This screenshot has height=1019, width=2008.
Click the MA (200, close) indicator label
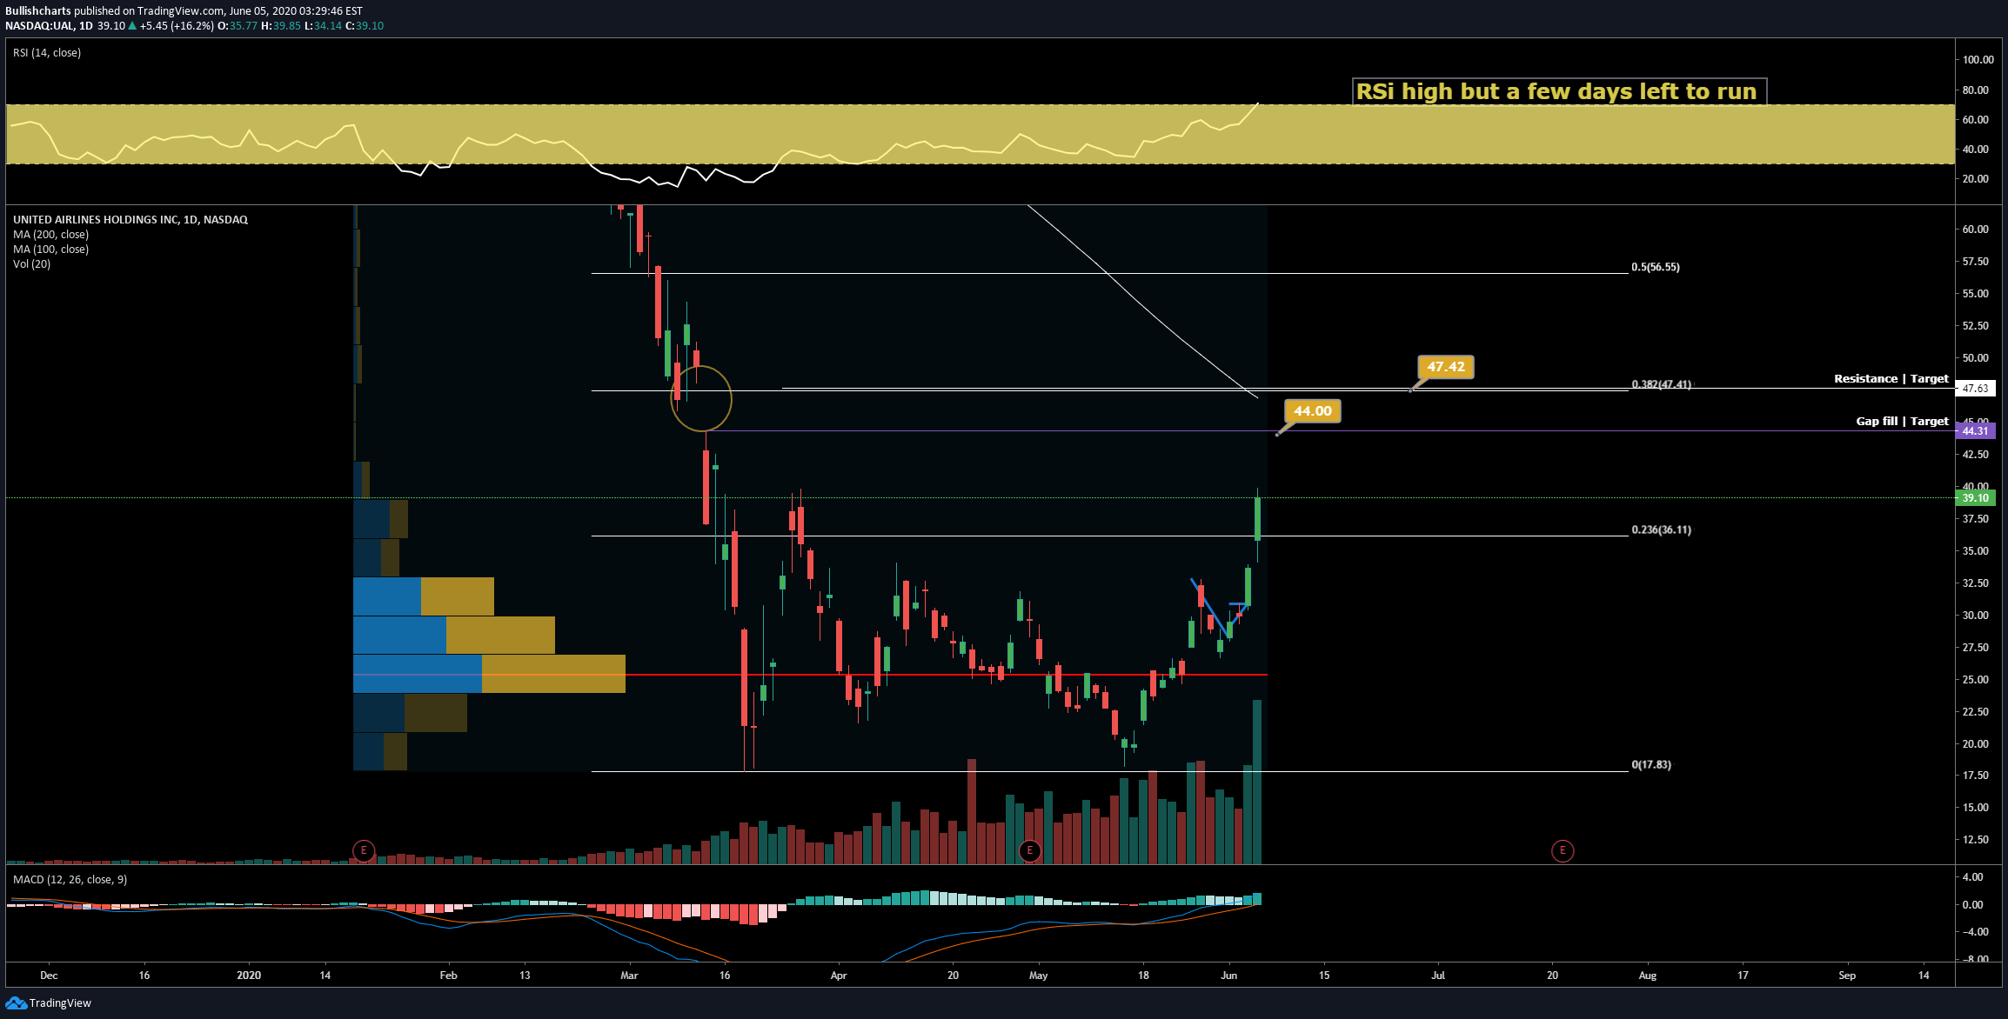[x=50, y=235]
